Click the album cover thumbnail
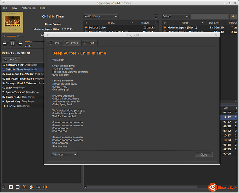Viewport: 239px width, 193px height. point(12,22)
